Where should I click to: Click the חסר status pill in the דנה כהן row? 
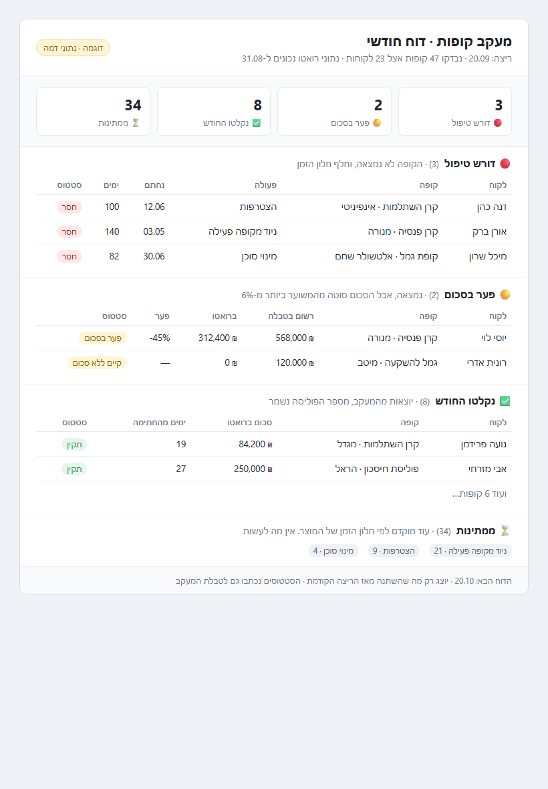70,207
